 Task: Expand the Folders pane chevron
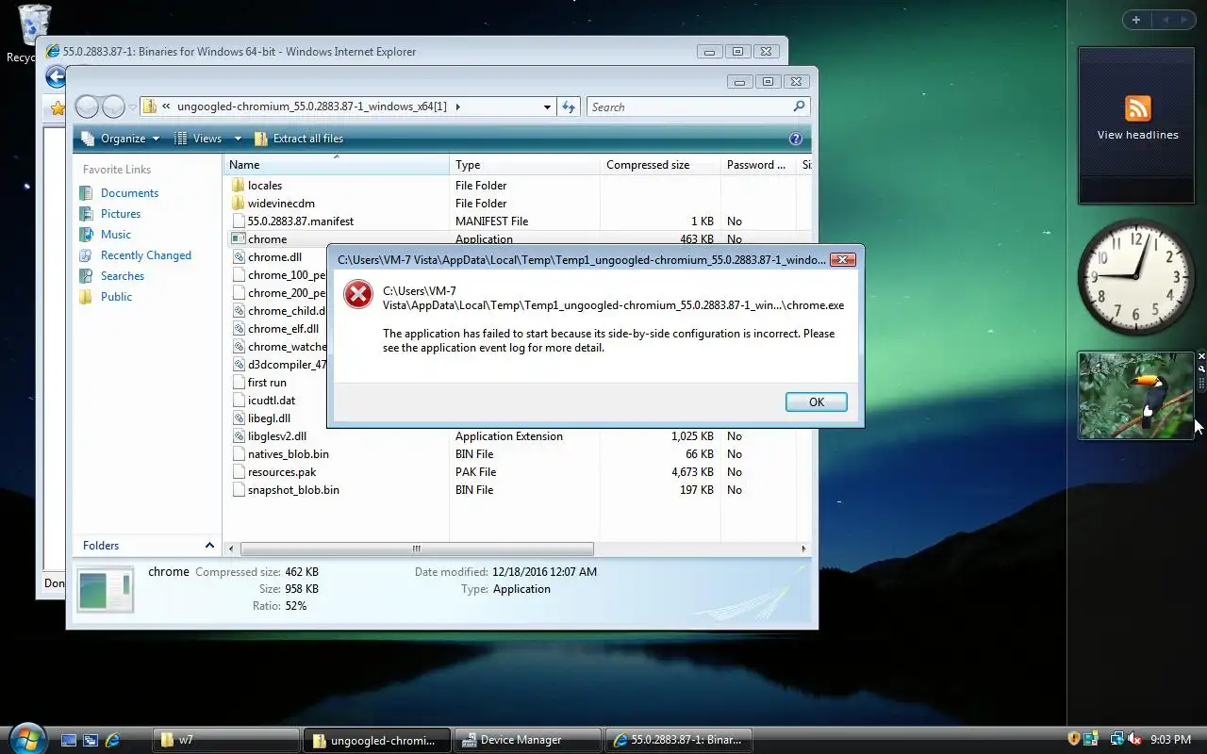click(209, 545)
